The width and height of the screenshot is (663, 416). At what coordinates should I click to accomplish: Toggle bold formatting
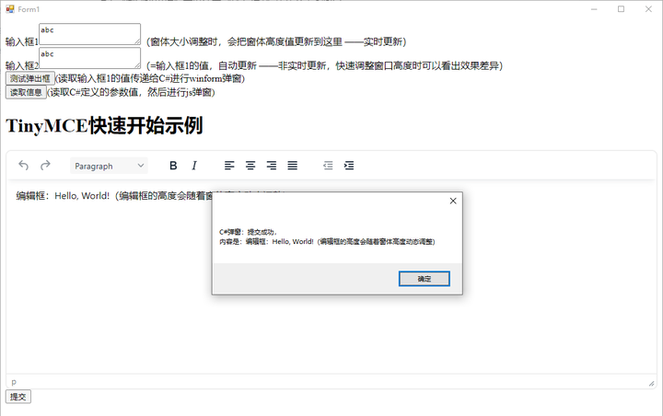[173, 166]
